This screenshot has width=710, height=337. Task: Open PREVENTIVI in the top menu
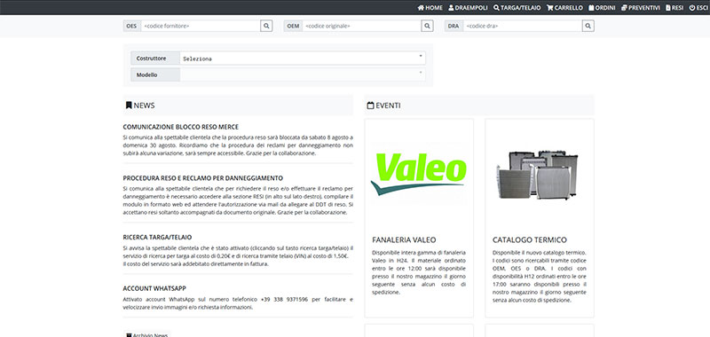pyautogui.click(x=640, y=8)
